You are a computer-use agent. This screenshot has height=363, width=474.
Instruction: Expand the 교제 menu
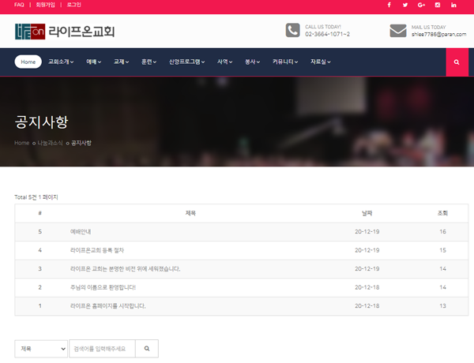(x=121, y=62)
